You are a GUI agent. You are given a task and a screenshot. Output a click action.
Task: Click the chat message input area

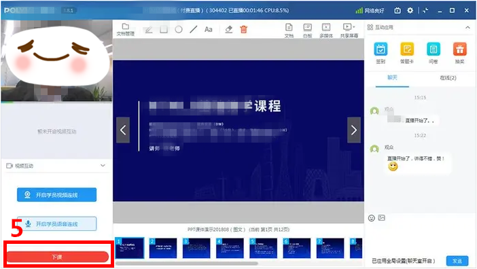pos(420,238)
